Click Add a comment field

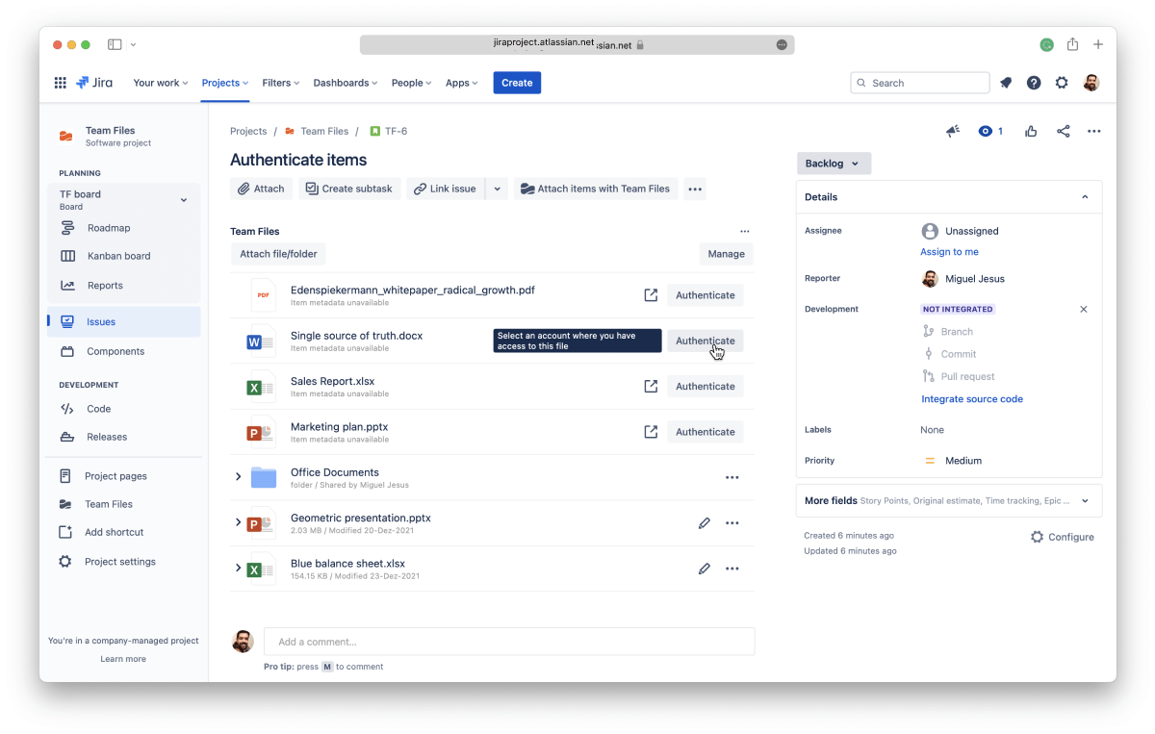[x=509, y=642]
